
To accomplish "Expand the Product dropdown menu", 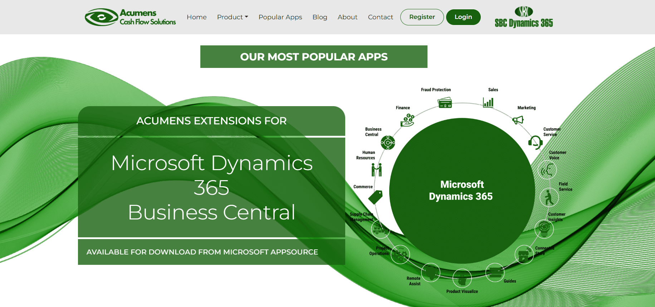I will (x=233, y=17).
